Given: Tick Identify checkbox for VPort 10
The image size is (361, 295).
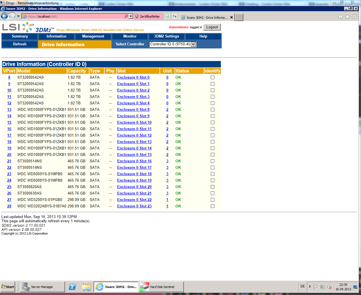Looking at the screenshot, I should (212, 90).
